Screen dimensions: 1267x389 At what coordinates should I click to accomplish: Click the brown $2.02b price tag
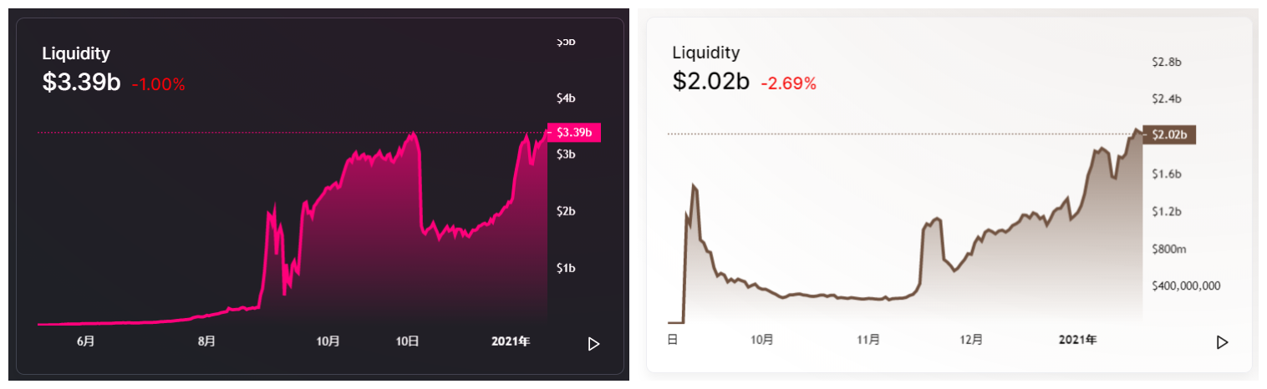point(1169,134)
